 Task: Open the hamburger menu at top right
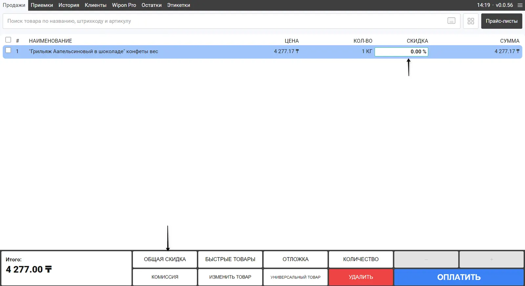click(520, 5)
